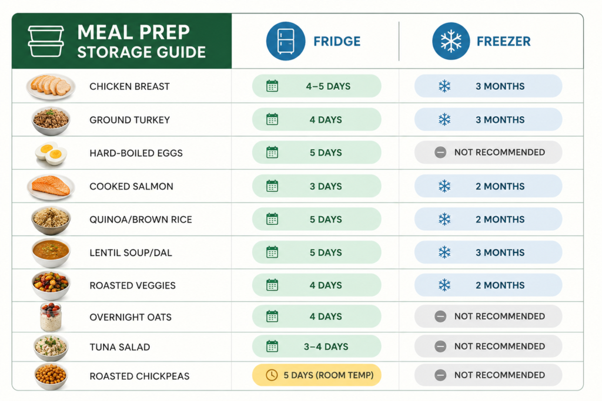Click the snowflake icon in Ground Turkey row
The image size is (602, 401).
click(x=444, y=120)
